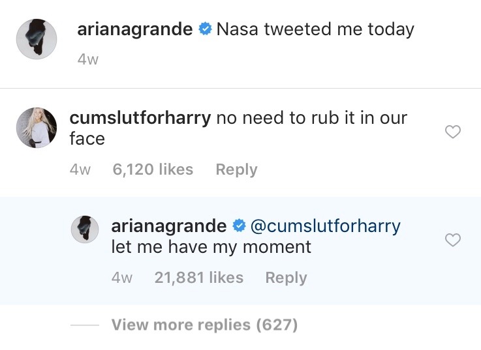
Task: Reply to the "rub it in our face" comment
Action: (236, 169)
